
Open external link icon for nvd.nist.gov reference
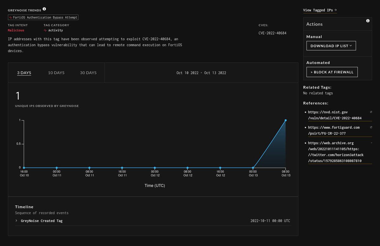coord(371,112)
